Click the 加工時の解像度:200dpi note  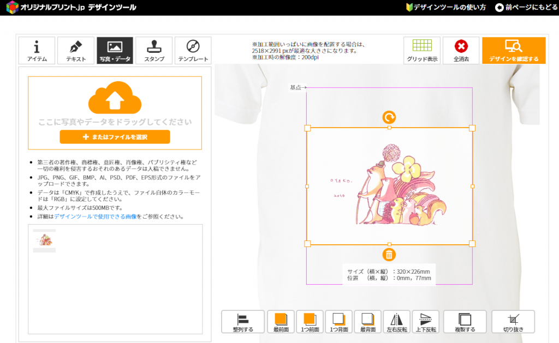(x=285, y=57)
